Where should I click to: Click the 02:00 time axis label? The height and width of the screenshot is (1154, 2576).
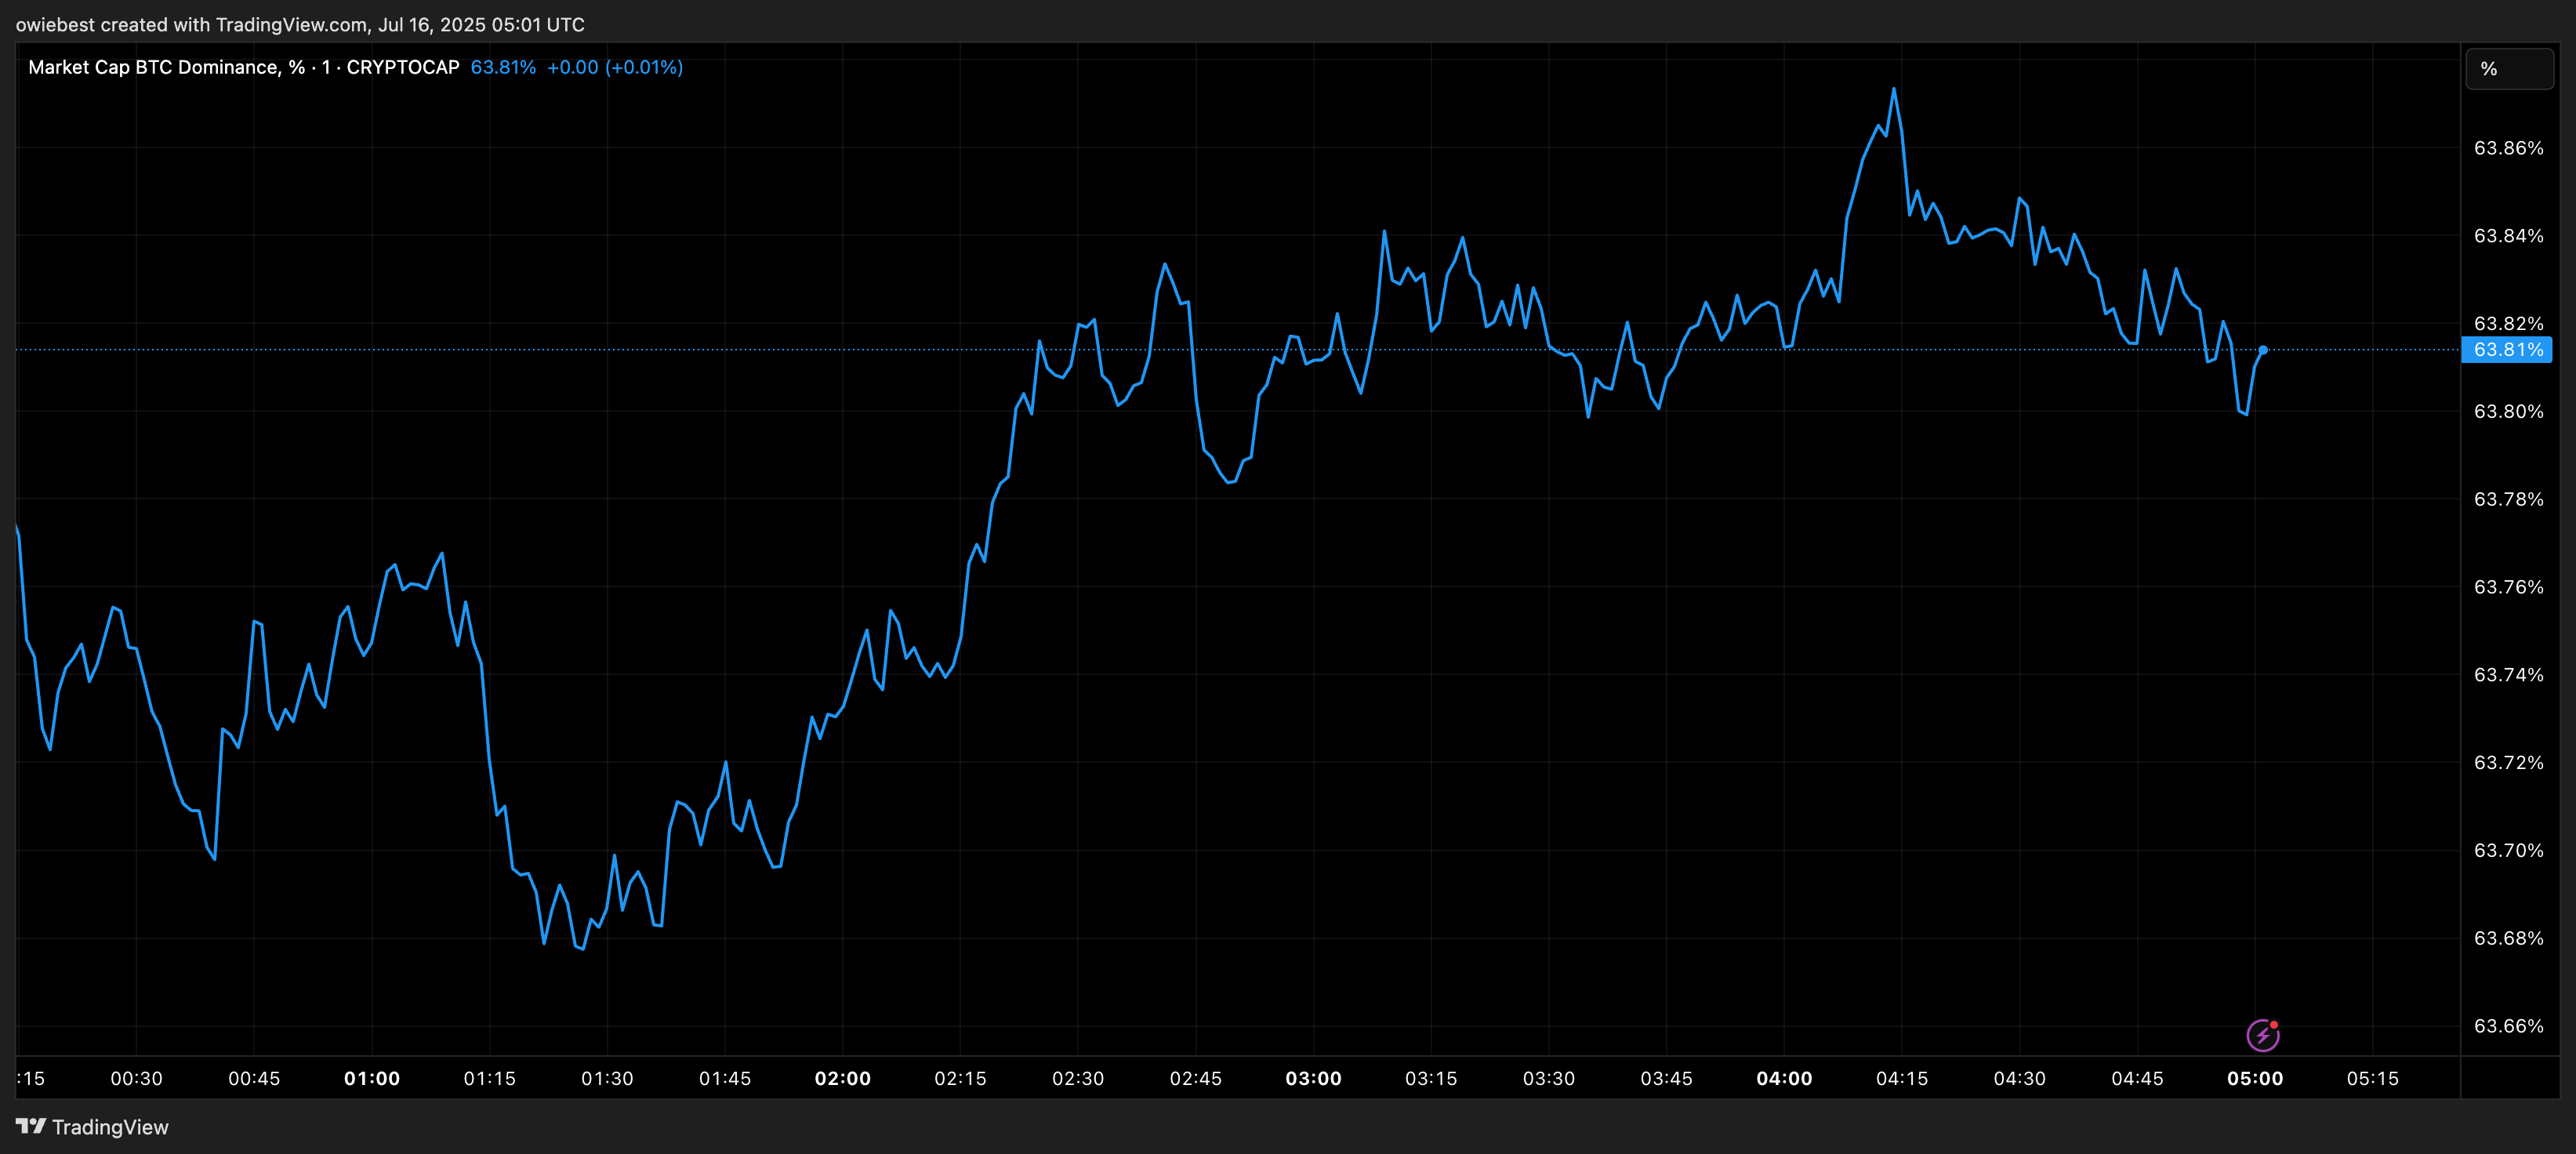[843, 1078]
